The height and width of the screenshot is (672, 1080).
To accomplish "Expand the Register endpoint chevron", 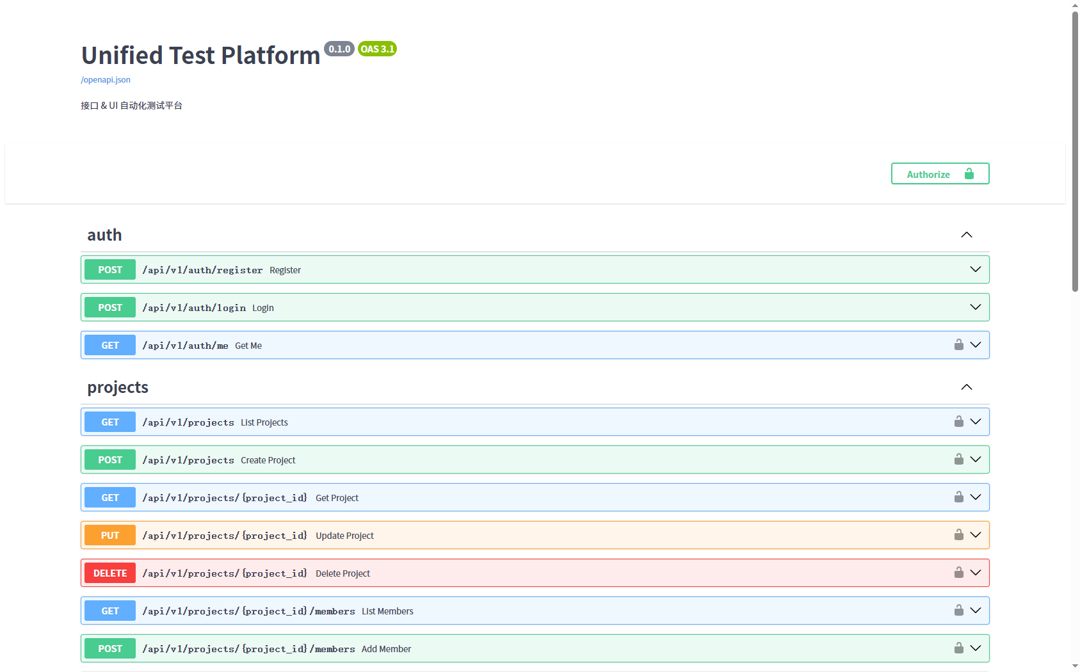I will [976, 269].
